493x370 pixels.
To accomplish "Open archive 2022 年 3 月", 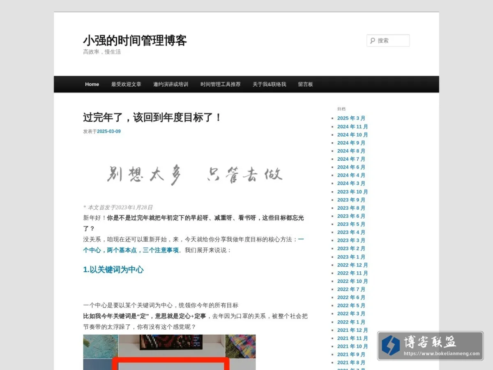I will click(351, 314).
